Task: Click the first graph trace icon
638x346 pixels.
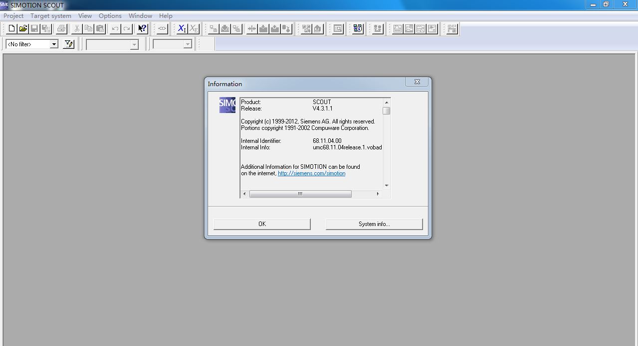Action: click(x=398, y=29)
